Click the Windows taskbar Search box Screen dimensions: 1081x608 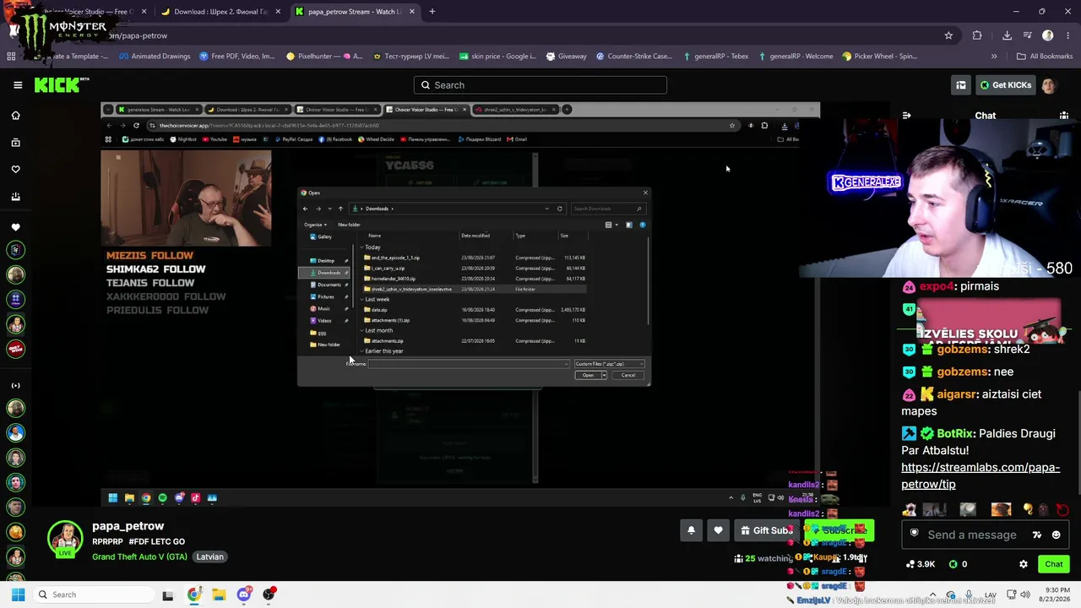(x=92, y=594)
